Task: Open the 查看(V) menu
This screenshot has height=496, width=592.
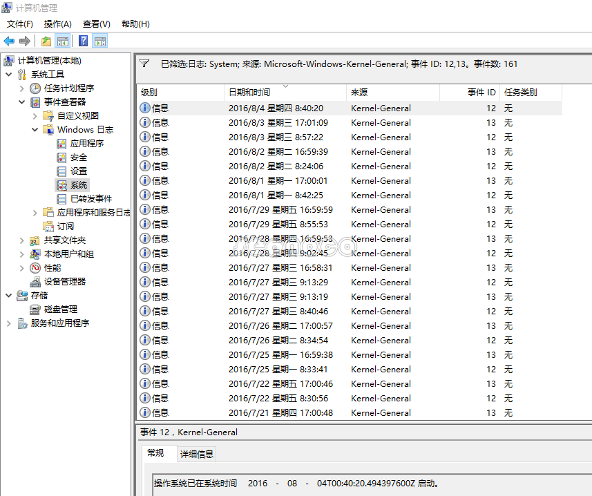Action: point(96,24)
